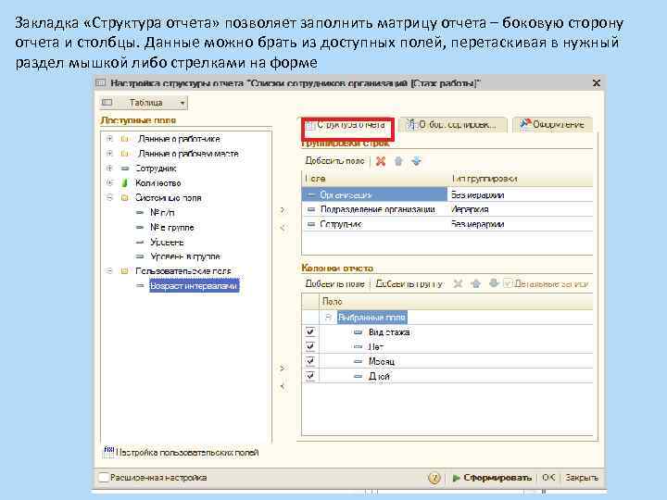667x500 pixels.
Task: Click the Закрыть button
Action: click(581, 478)
